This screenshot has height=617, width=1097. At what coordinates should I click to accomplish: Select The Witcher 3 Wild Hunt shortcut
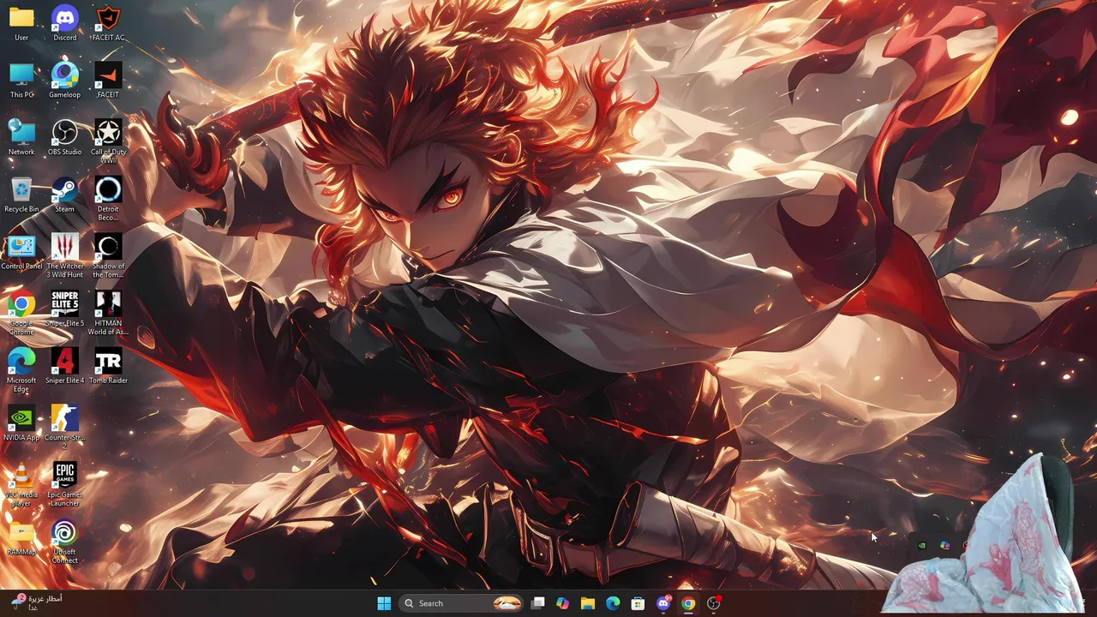click(x=64, y=256)
